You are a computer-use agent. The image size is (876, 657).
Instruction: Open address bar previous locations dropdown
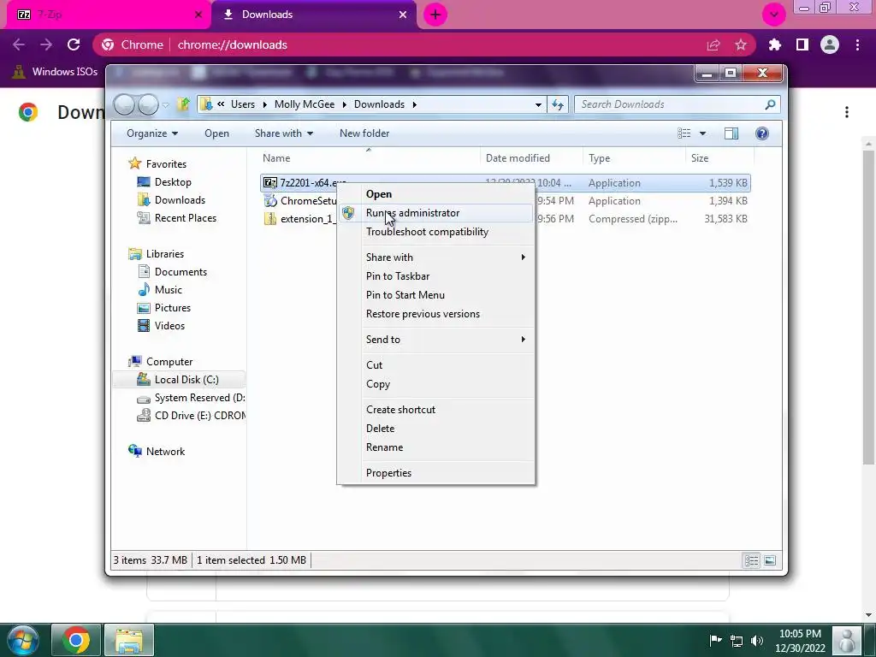[538, 104]
